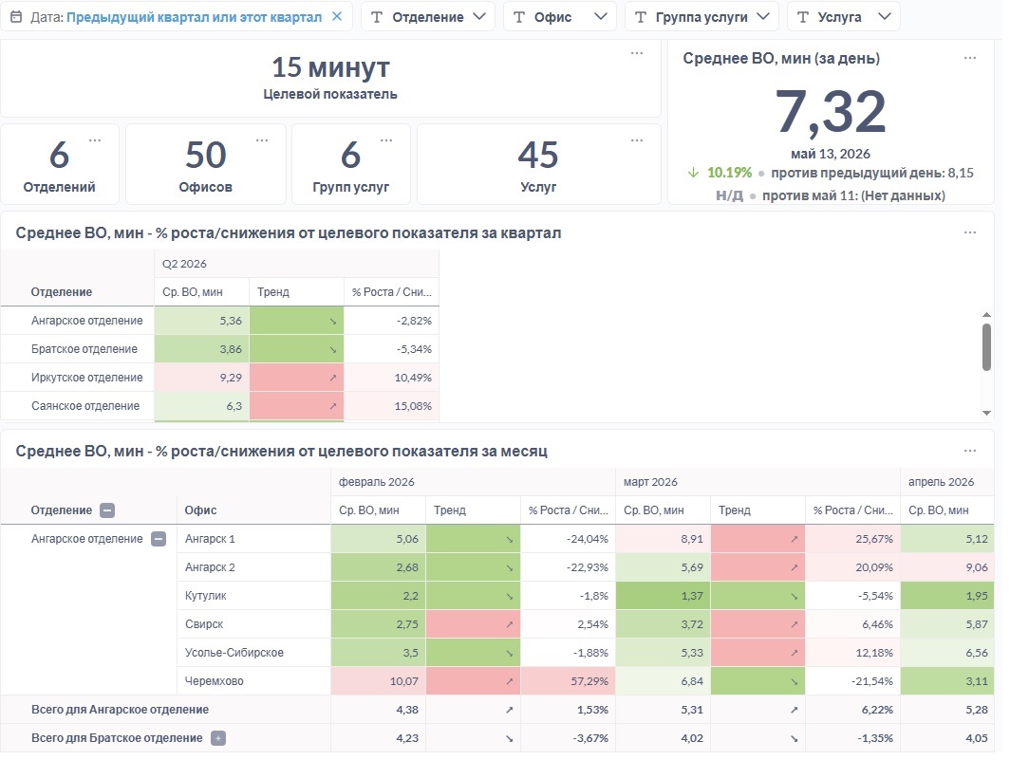Open three-dot menu on Отделений tile
This screenshot has height=760, width=1010.
[95, 139]
